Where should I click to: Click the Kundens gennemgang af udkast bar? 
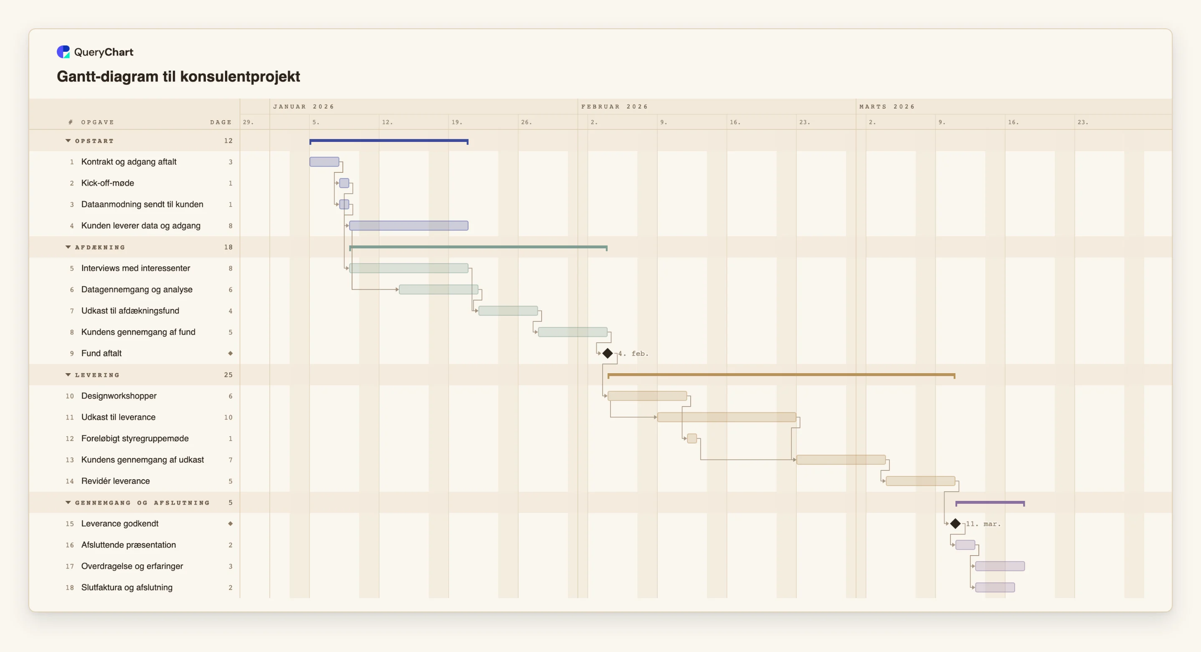coord(841,460)
